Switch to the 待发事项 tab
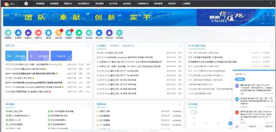This screenshot has width=276, height=132. pos(114,46)
